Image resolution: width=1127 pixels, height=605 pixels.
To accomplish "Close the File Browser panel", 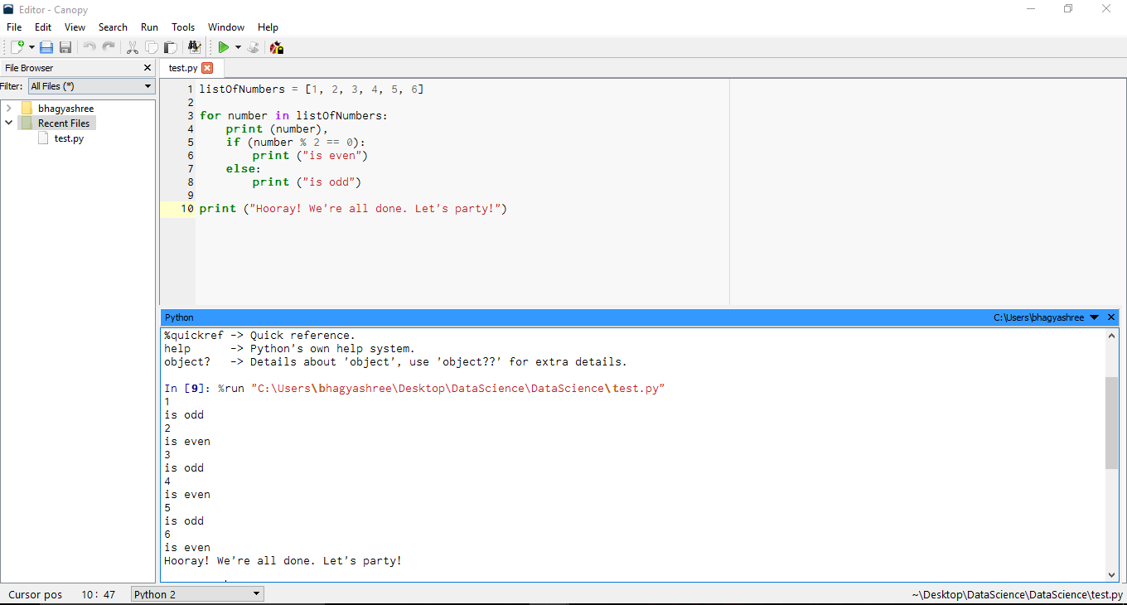I will pos(148,68).
